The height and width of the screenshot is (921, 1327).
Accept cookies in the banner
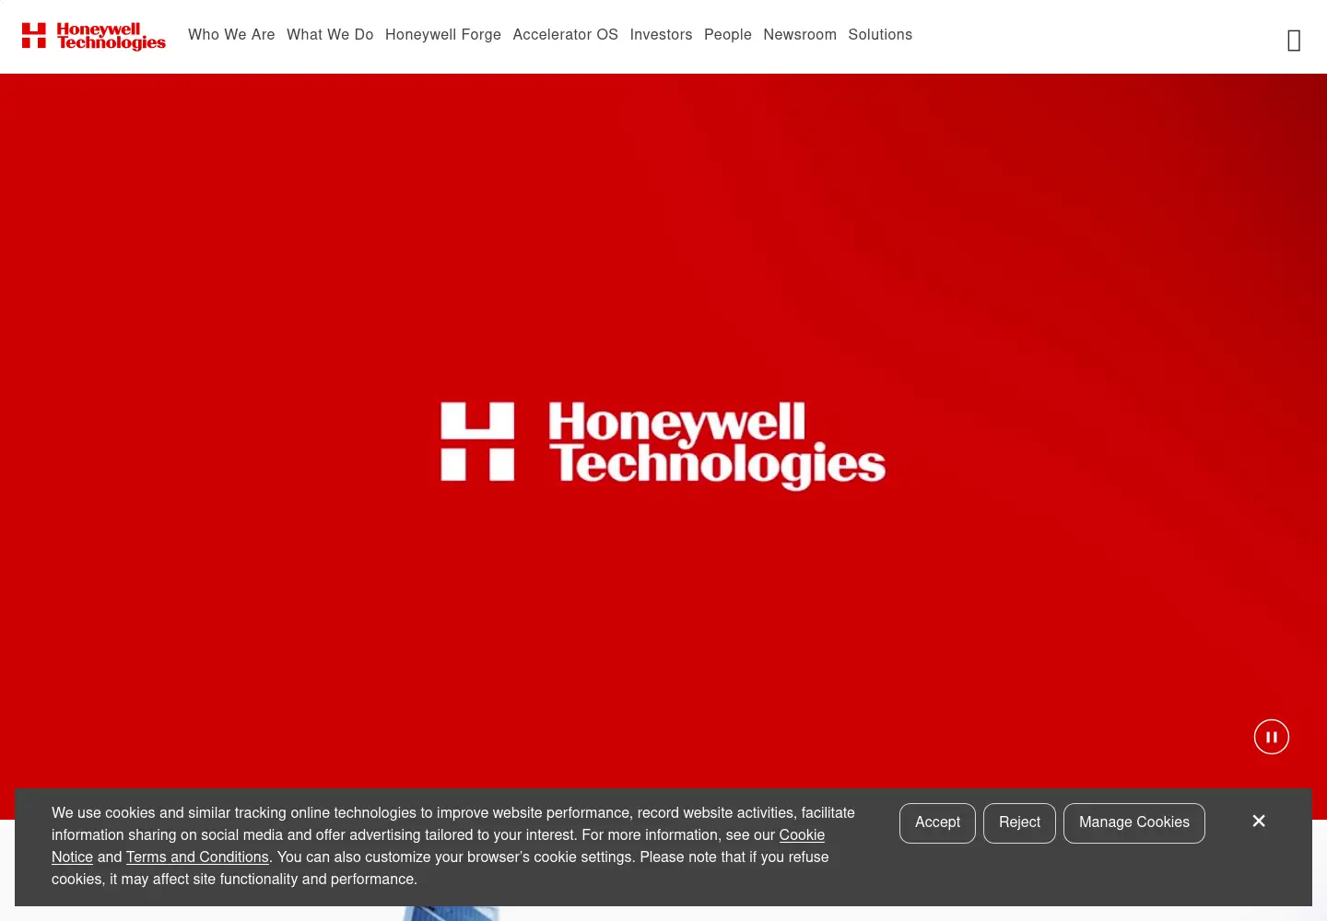[937, 823]
